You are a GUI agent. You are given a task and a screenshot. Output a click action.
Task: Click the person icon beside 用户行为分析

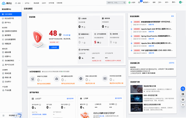[x=3, y=65]
